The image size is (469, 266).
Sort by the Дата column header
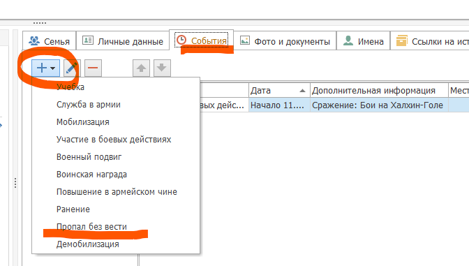tap(279, 90)
